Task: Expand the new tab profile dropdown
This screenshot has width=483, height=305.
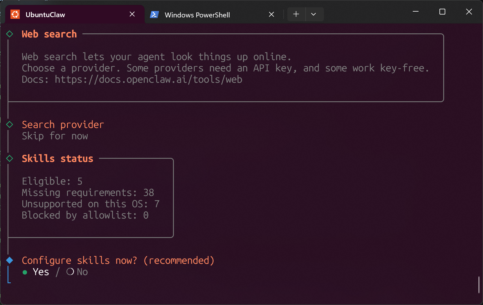Action: (x=313, y=14)
